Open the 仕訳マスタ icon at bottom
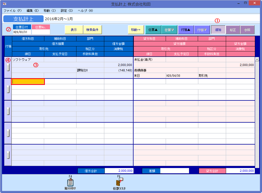 point(119,182)
